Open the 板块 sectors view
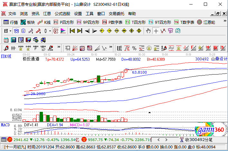The image size is (228, 151). [x=27, y=22]
